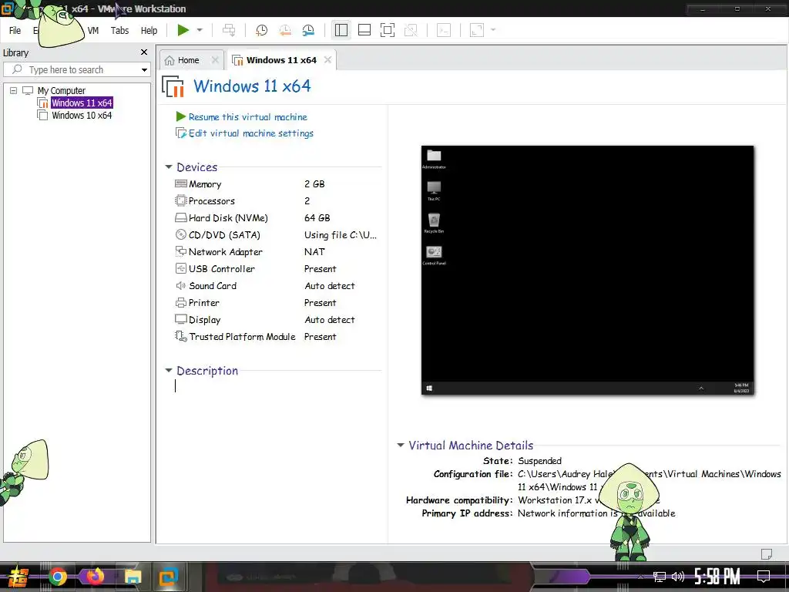Viewport: 789px width, 592px height.
Task: Click the volume speaker tray icon
Action: [678, 577]
